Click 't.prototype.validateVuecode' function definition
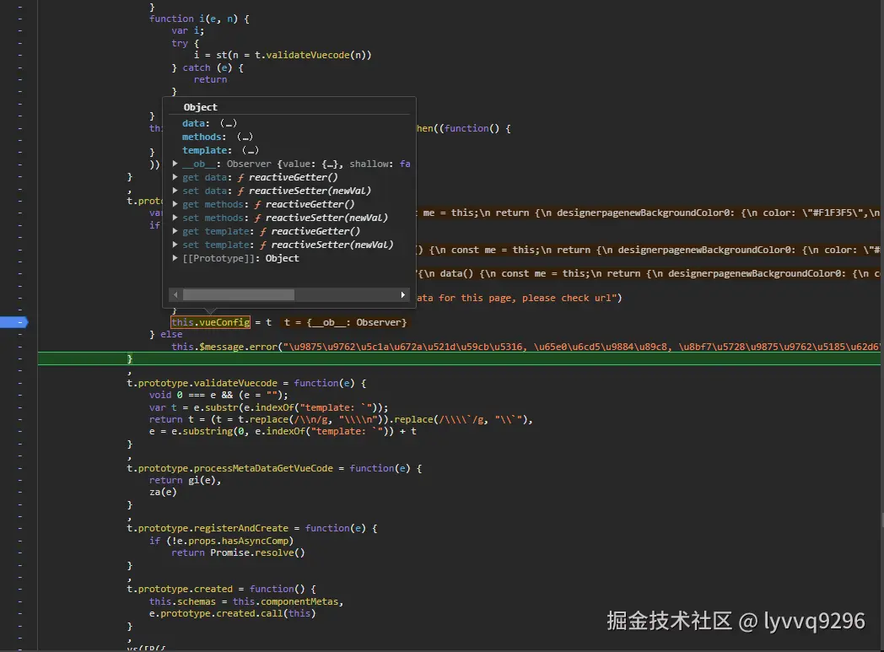The image size is (884, 652). [x=246, y=383]
